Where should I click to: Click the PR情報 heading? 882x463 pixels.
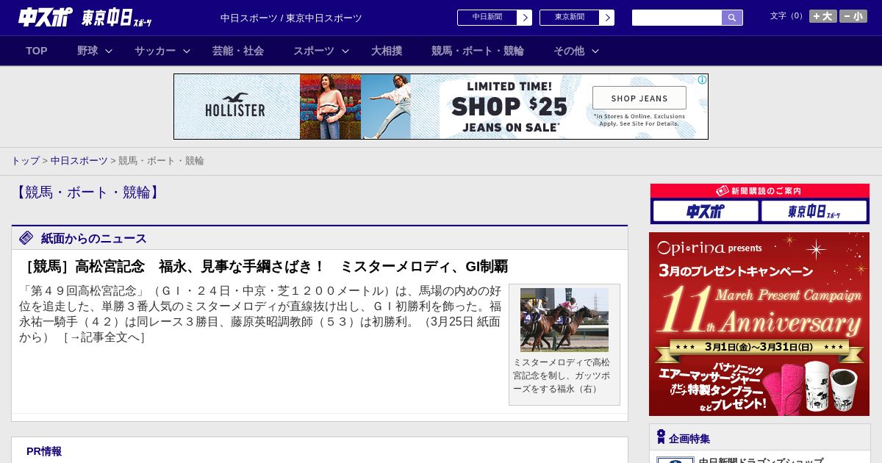coord(44,451)
